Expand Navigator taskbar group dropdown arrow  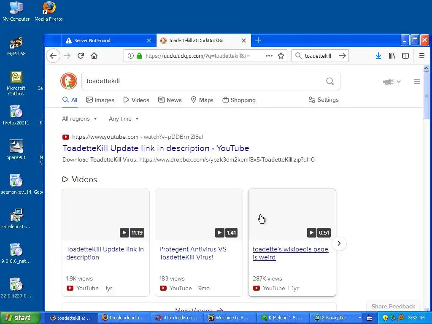[360, 318]
